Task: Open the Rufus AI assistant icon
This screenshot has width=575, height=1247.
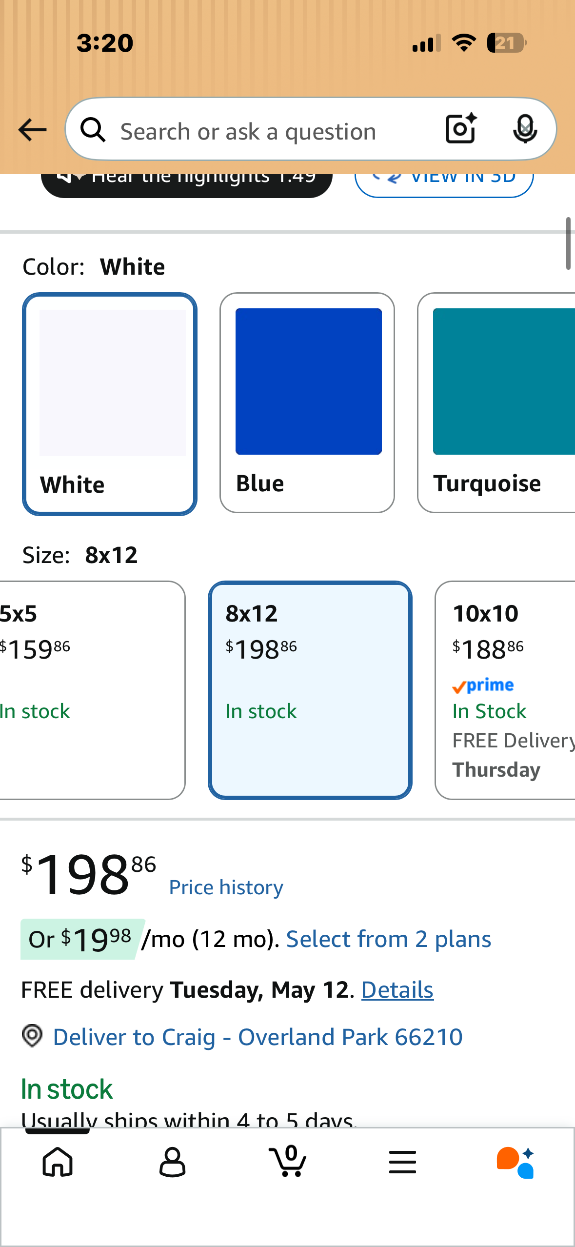Action: coord(516,1162)
